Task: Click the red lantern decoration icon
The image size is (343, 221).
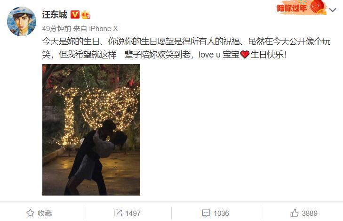Action: [x=318, y=7]
